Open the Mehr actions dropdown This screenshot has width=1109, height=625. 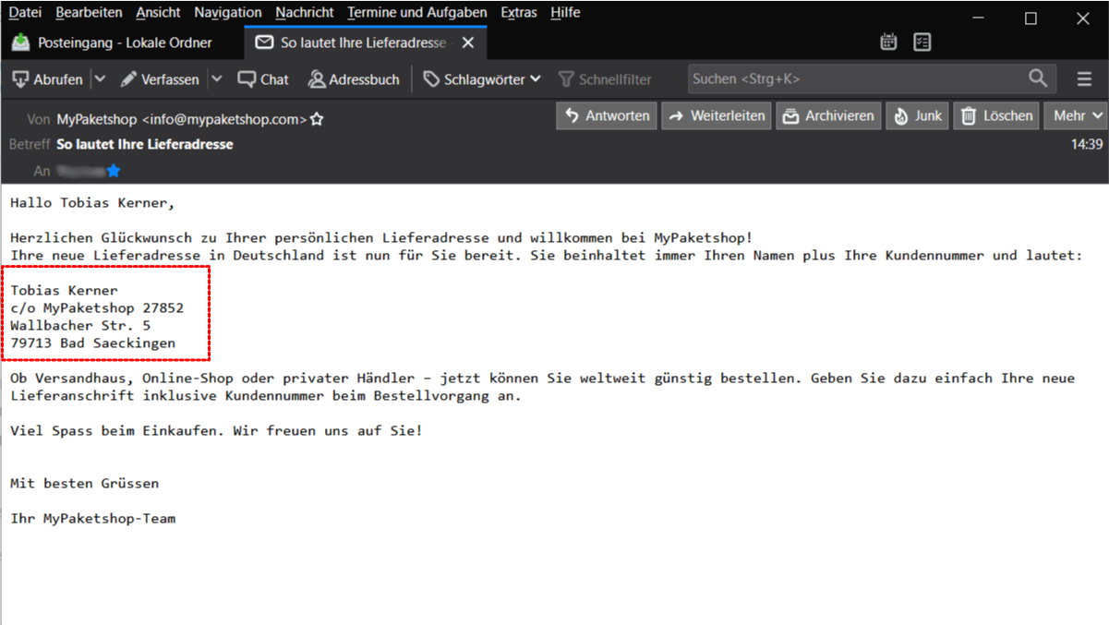1076,115
